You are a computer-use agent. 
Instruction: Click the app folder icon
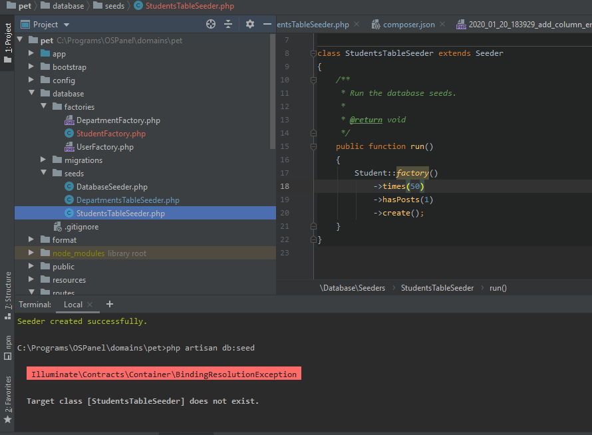(x=45, y=53)
